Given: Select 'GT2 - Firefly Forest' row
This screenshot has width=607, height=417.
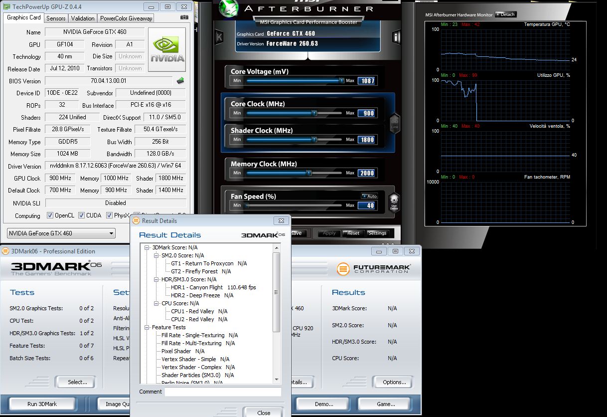Looking at the screenshot, I should 201,271.
